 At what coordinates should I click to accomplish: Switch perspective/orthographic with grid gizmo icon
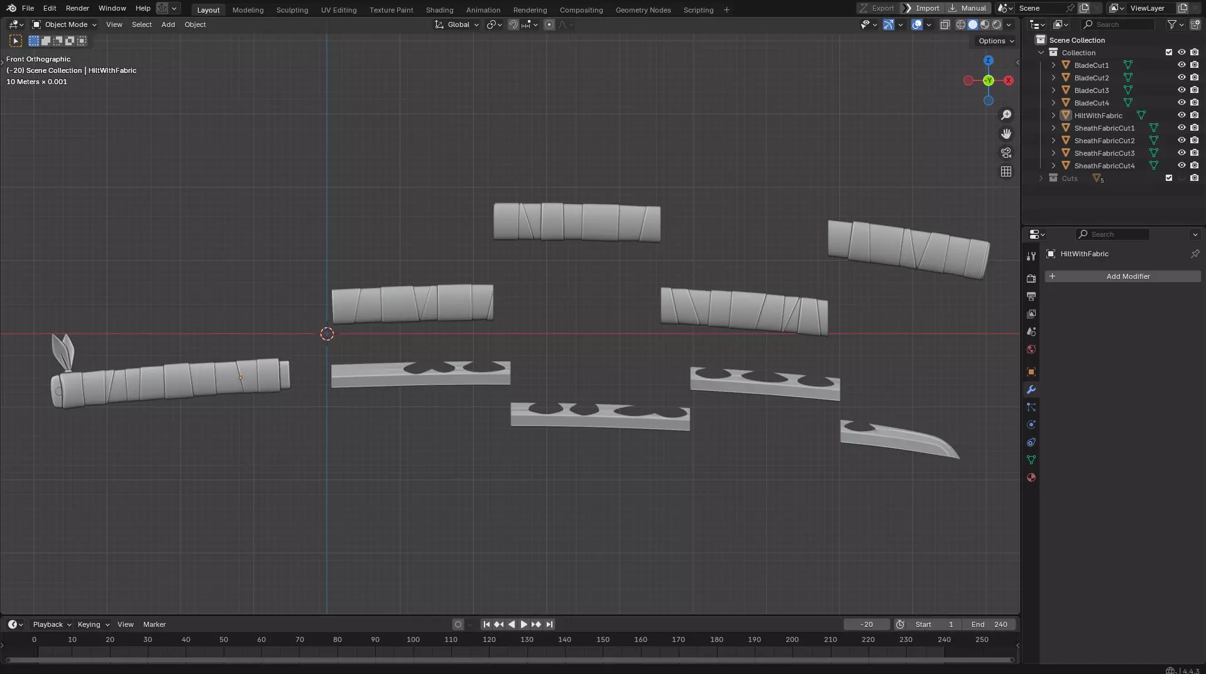1006,171
